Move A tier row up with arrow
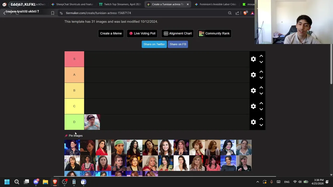Image resolution: width=333 pixels, height=187 pixels. tap(261, 72)
